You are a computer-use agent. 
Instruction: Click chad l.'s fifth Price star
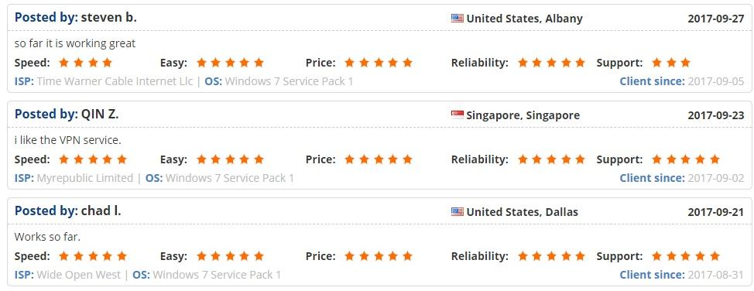tap(407, 256)
